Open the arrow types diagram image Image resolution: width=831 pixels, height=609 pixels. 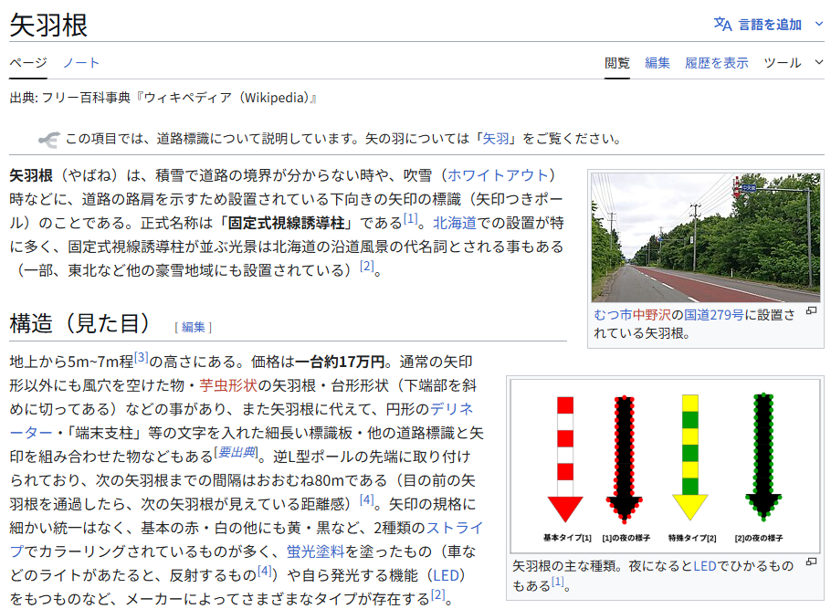(x=664, y=466)
